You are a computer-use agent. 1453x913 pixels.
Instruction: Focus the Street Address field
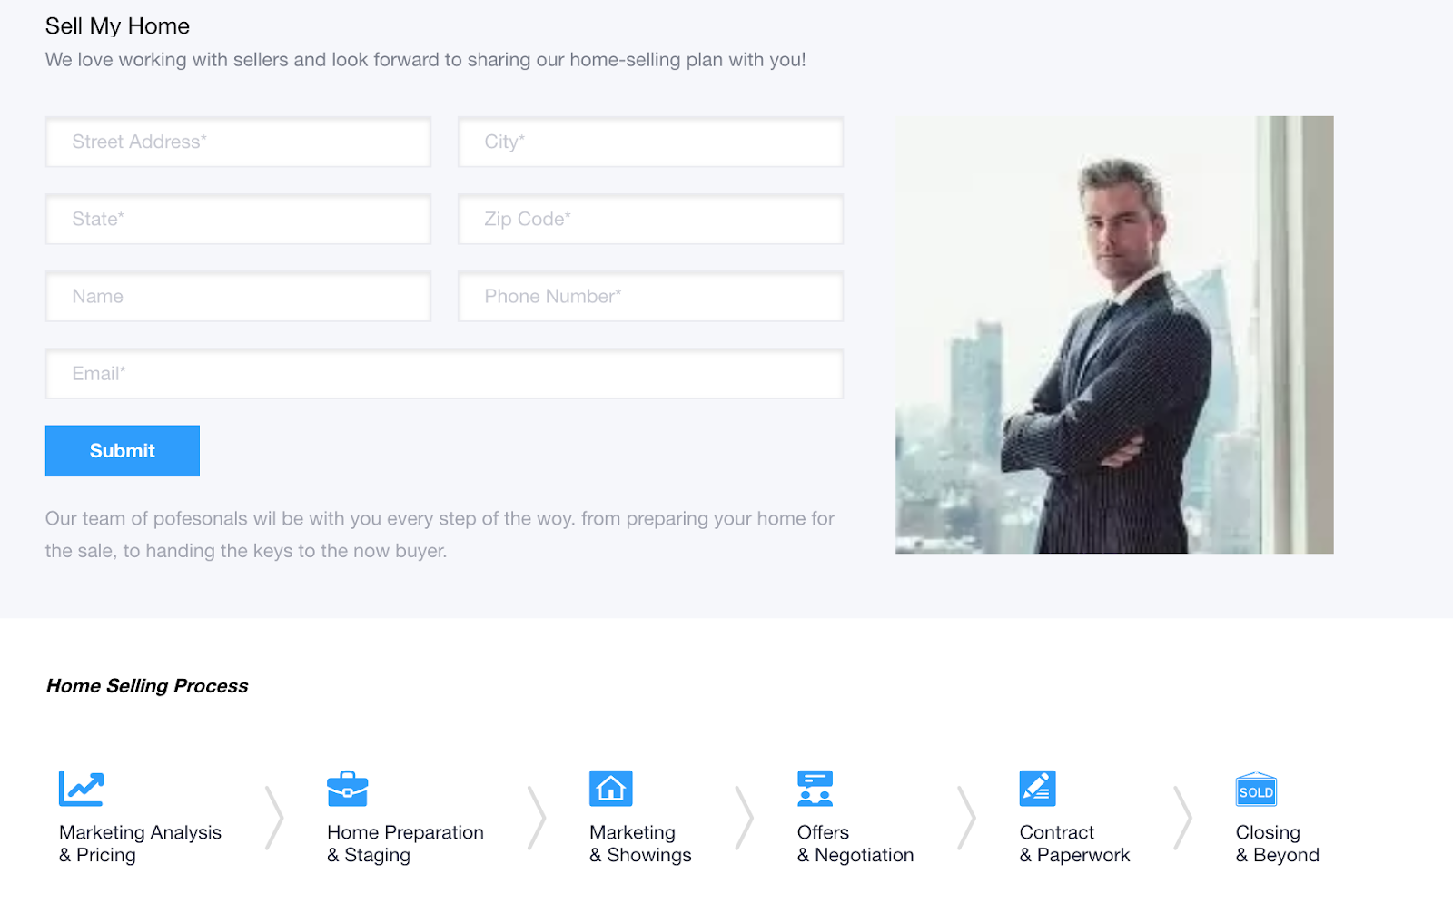[x=238, y=142]
